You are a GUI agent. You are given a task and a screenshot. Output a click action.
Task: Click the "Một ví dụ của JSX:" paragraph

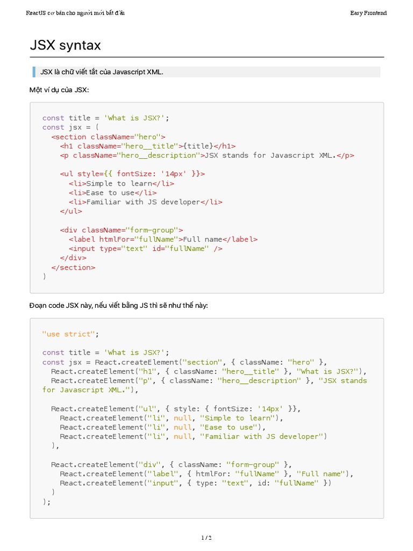[59, 90]
